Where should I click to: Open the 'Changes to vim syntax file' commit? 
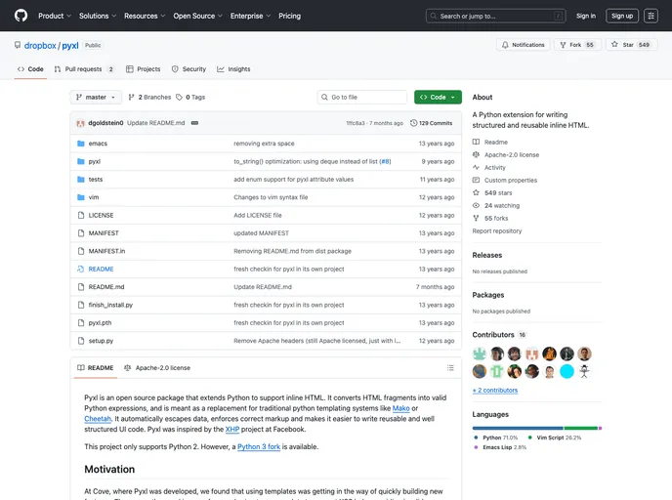tap(271, 197)
